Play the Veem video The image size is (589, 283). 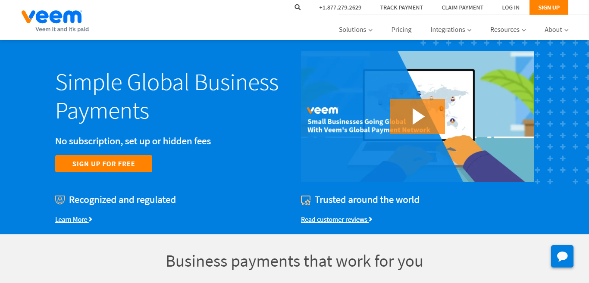[417, 116]
